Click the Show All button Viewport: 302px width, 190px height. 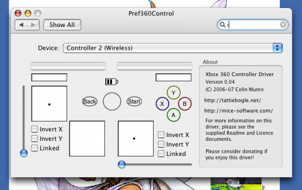(62, 25)
